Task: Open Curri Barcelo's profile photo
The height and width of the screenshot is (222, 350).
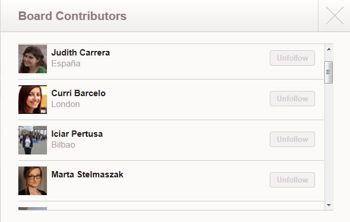Action: click(33, 100)
